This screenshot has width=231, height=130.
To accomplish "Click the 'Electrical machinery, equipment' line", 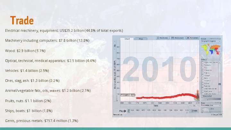I will coord(64,31).
